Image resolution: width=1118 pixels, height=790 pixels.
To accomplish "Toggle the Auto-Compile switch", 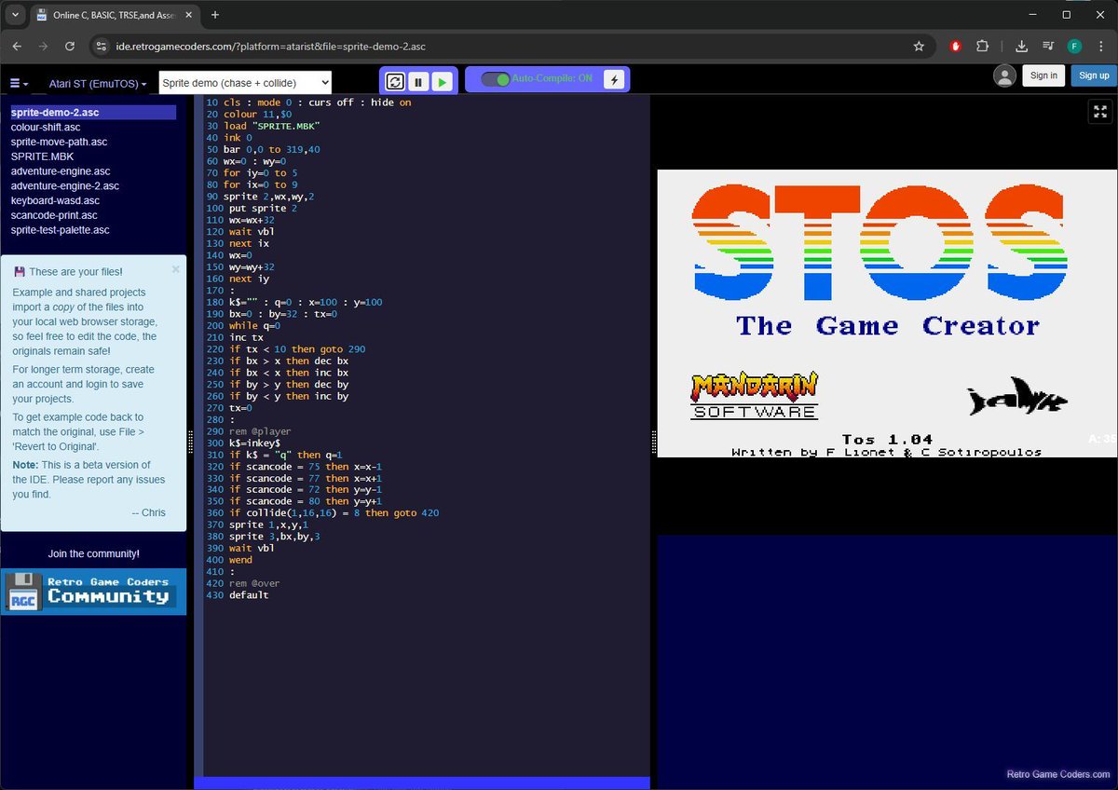I will 496,79.
